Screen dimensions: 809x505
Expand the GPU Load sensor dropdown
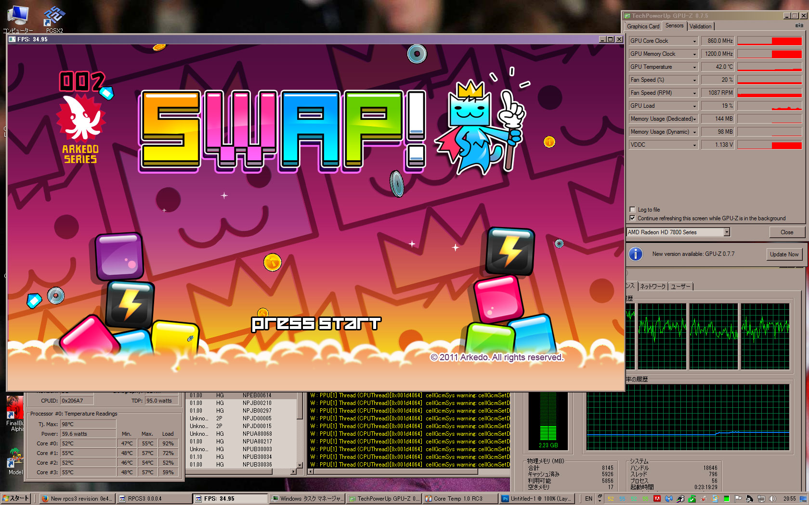(694, 106)
